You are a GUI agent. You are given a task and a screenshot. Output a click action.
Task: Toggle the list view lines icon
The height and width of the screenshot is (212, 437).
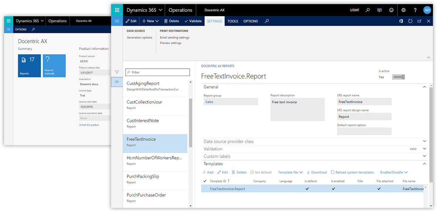point(117,82)
